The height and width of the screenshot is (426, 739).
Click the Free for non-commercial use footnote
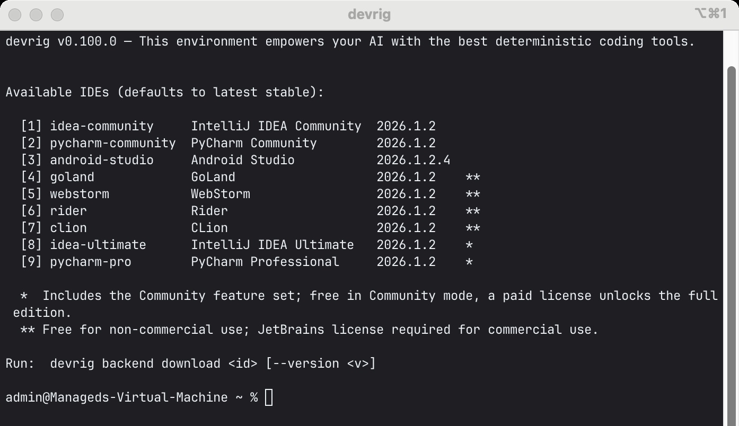[x=310, y=330]
